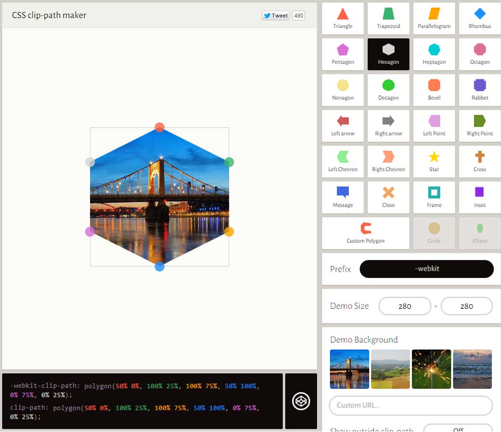Select the Cross shape
The image size is (501, 432).
[x=479, y=161]
